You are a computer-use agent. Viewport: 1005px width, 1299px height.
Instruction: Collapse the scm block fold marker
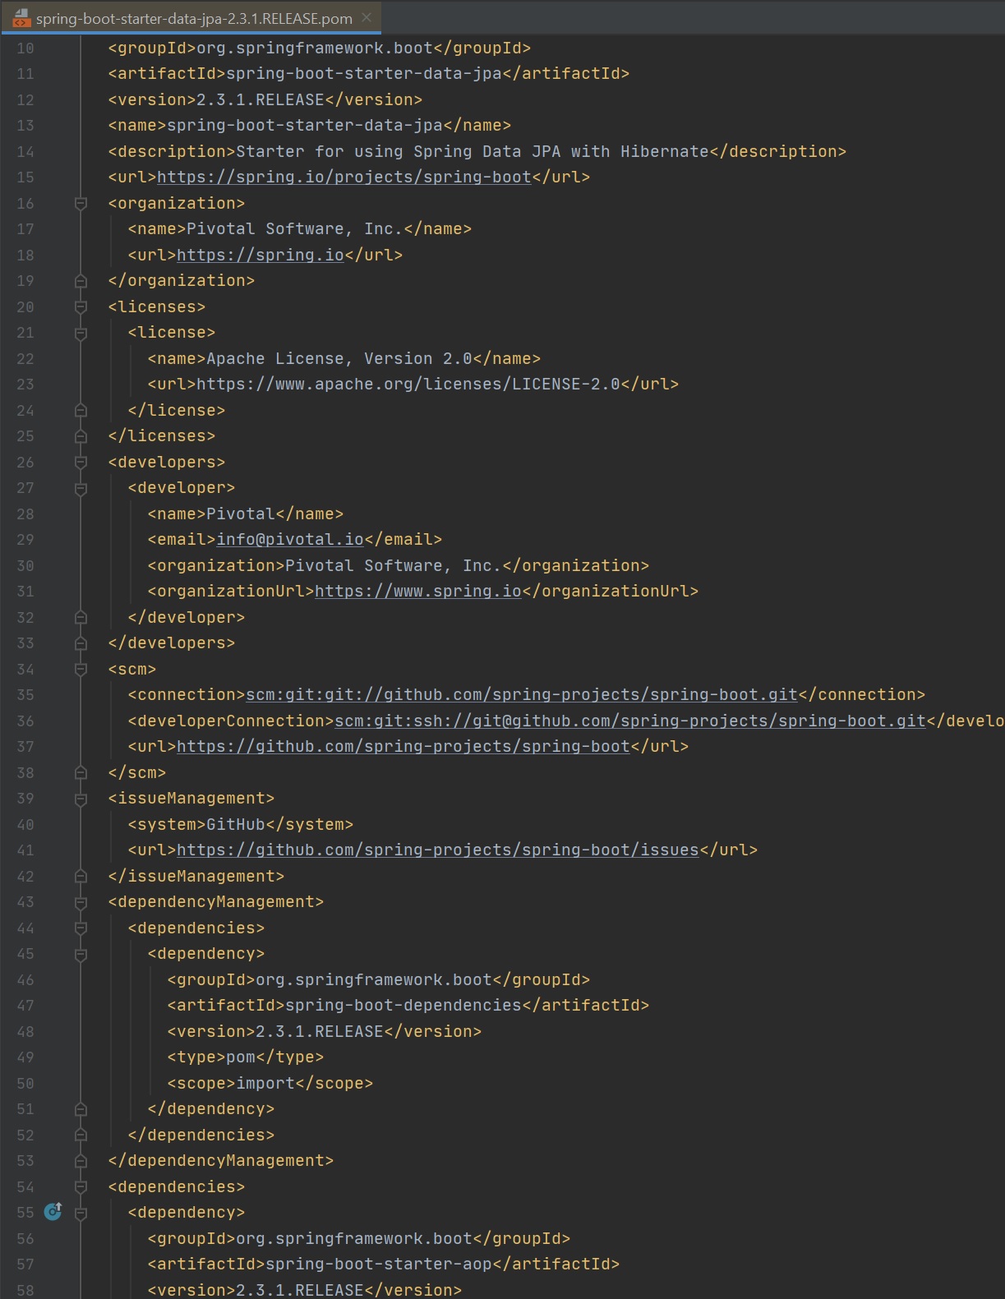[x=81, y=670]
